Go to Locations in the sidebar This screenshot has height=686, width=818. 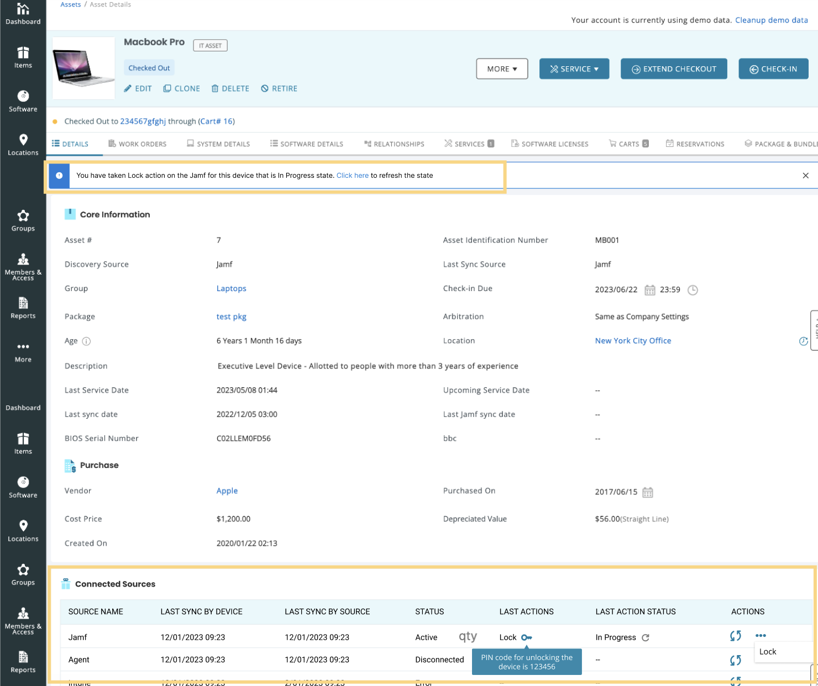(23, 145)
